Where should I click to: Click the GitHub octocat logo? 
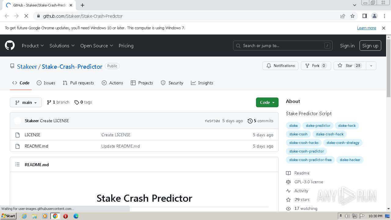[x=10, y=46]
